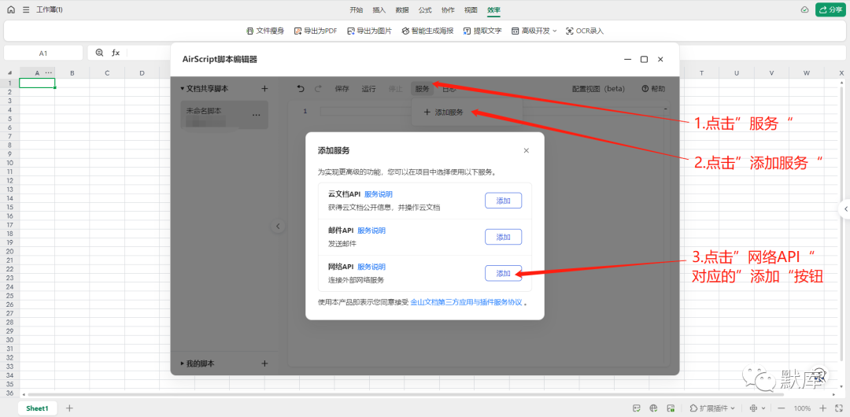The width and height of the screenshot is (850, 417).
Task: Add the 云文档API service
Action: (x=503, y=201)
